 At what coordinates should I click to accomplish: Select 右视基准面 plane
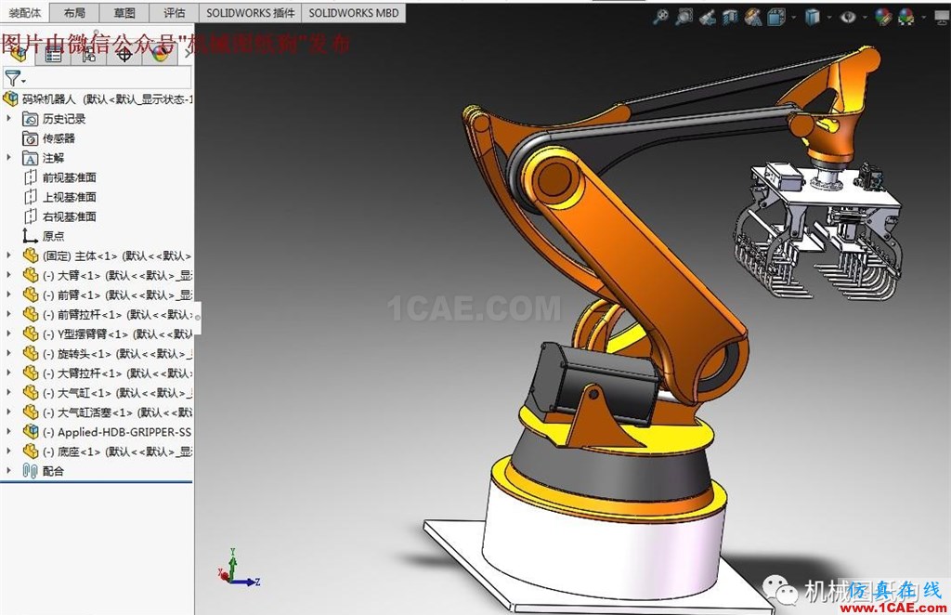point(60,216)
